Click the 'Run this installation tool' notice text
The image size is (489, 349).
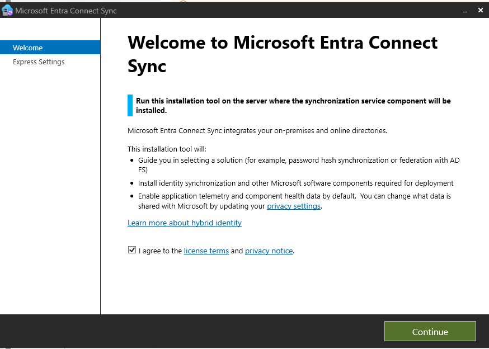[x=293, y=105]
